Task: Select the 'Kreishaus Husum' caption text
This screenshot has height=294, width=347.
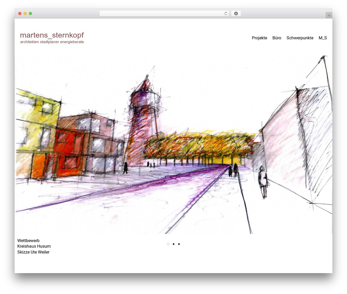Action: 34,246
